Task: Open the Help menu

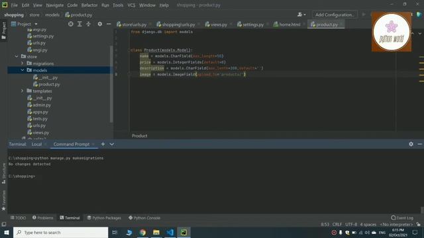Action: click(x=164, y=5)
